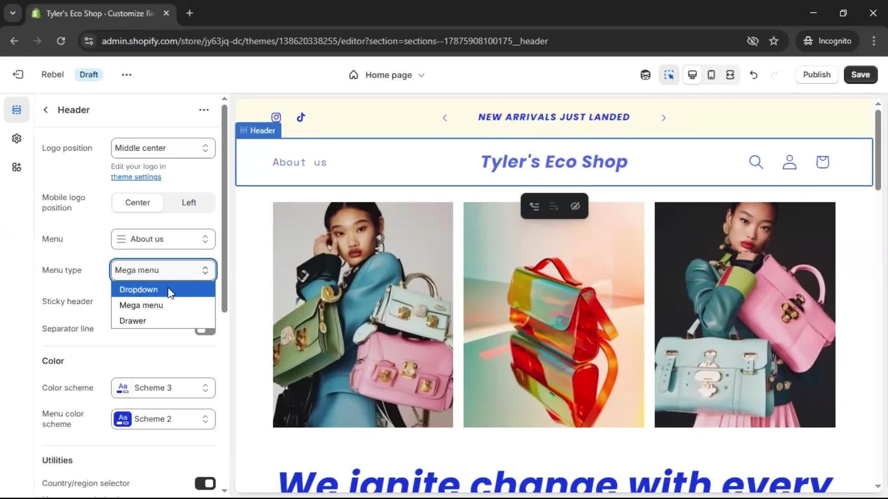Set Mobile logo position to Center
Viewport: 888px width, 499px height.
point(137,202)
